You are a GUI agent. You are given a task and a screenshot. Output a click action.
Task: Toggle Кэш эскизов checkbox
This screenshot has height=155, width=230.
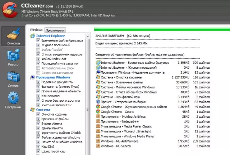point(38,96)
